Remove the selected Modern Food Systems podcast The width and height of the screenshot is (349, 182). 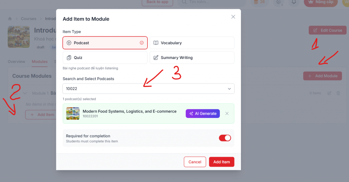coord(227,113)
